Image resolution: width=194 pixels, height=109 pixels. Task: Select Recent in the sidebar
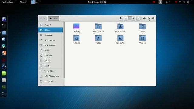click(x=50, y=25)
